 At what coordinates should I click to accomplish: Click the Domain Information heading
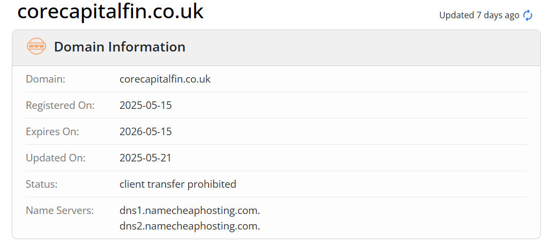(x=120, y=47)
